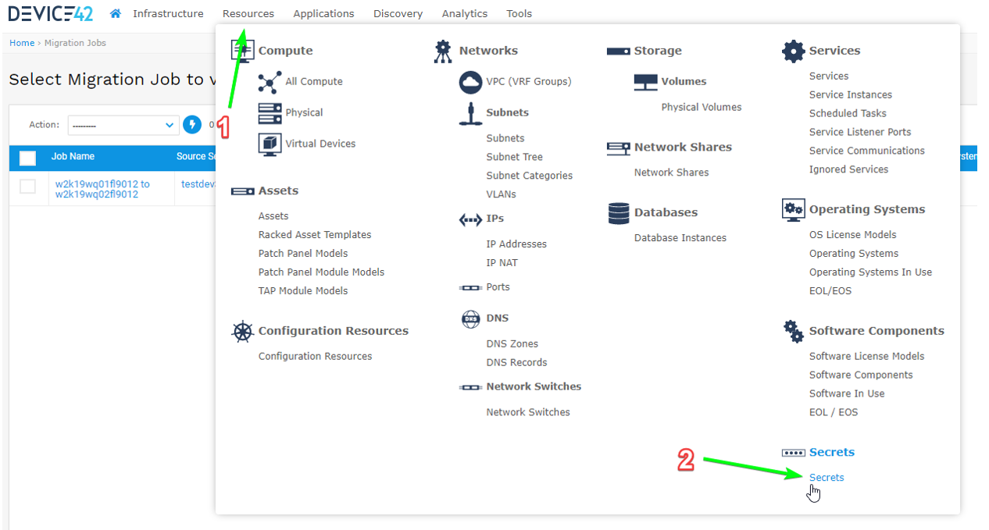Click the Virtual Devices monitor icon
The width and height of the screenshot is (989, 530).
[270, 144]
